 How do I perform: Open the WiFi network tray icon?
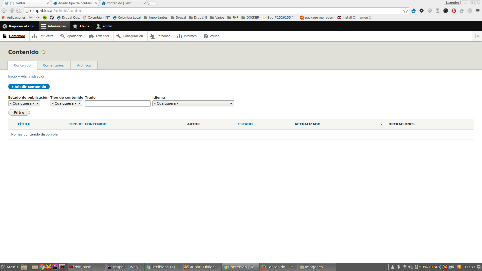pyautogui.click(x=404, y=267)
